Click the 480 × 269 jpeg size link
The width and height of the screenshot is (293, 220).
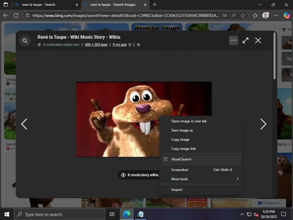(x=96, y=45)
